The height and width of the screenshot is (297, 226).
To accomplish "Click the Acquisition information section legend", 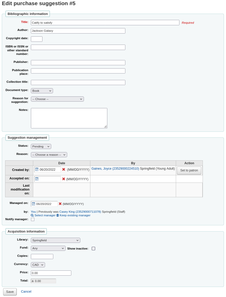I will point(26,231).
